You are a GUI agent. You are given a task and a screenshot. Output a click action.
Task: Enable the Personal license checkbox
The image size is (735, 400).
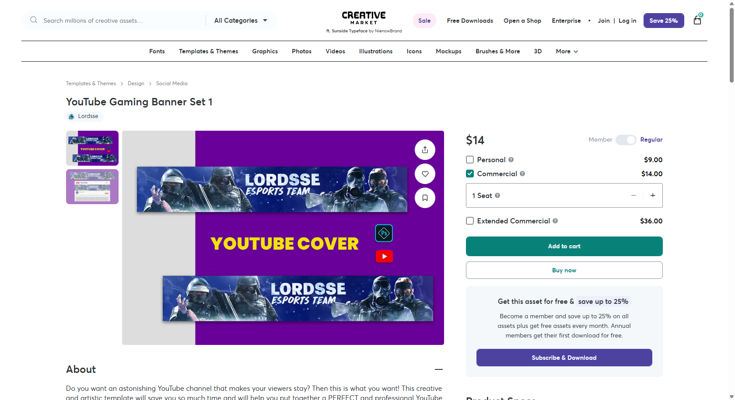pyautogui.click(x=469, y=160)
